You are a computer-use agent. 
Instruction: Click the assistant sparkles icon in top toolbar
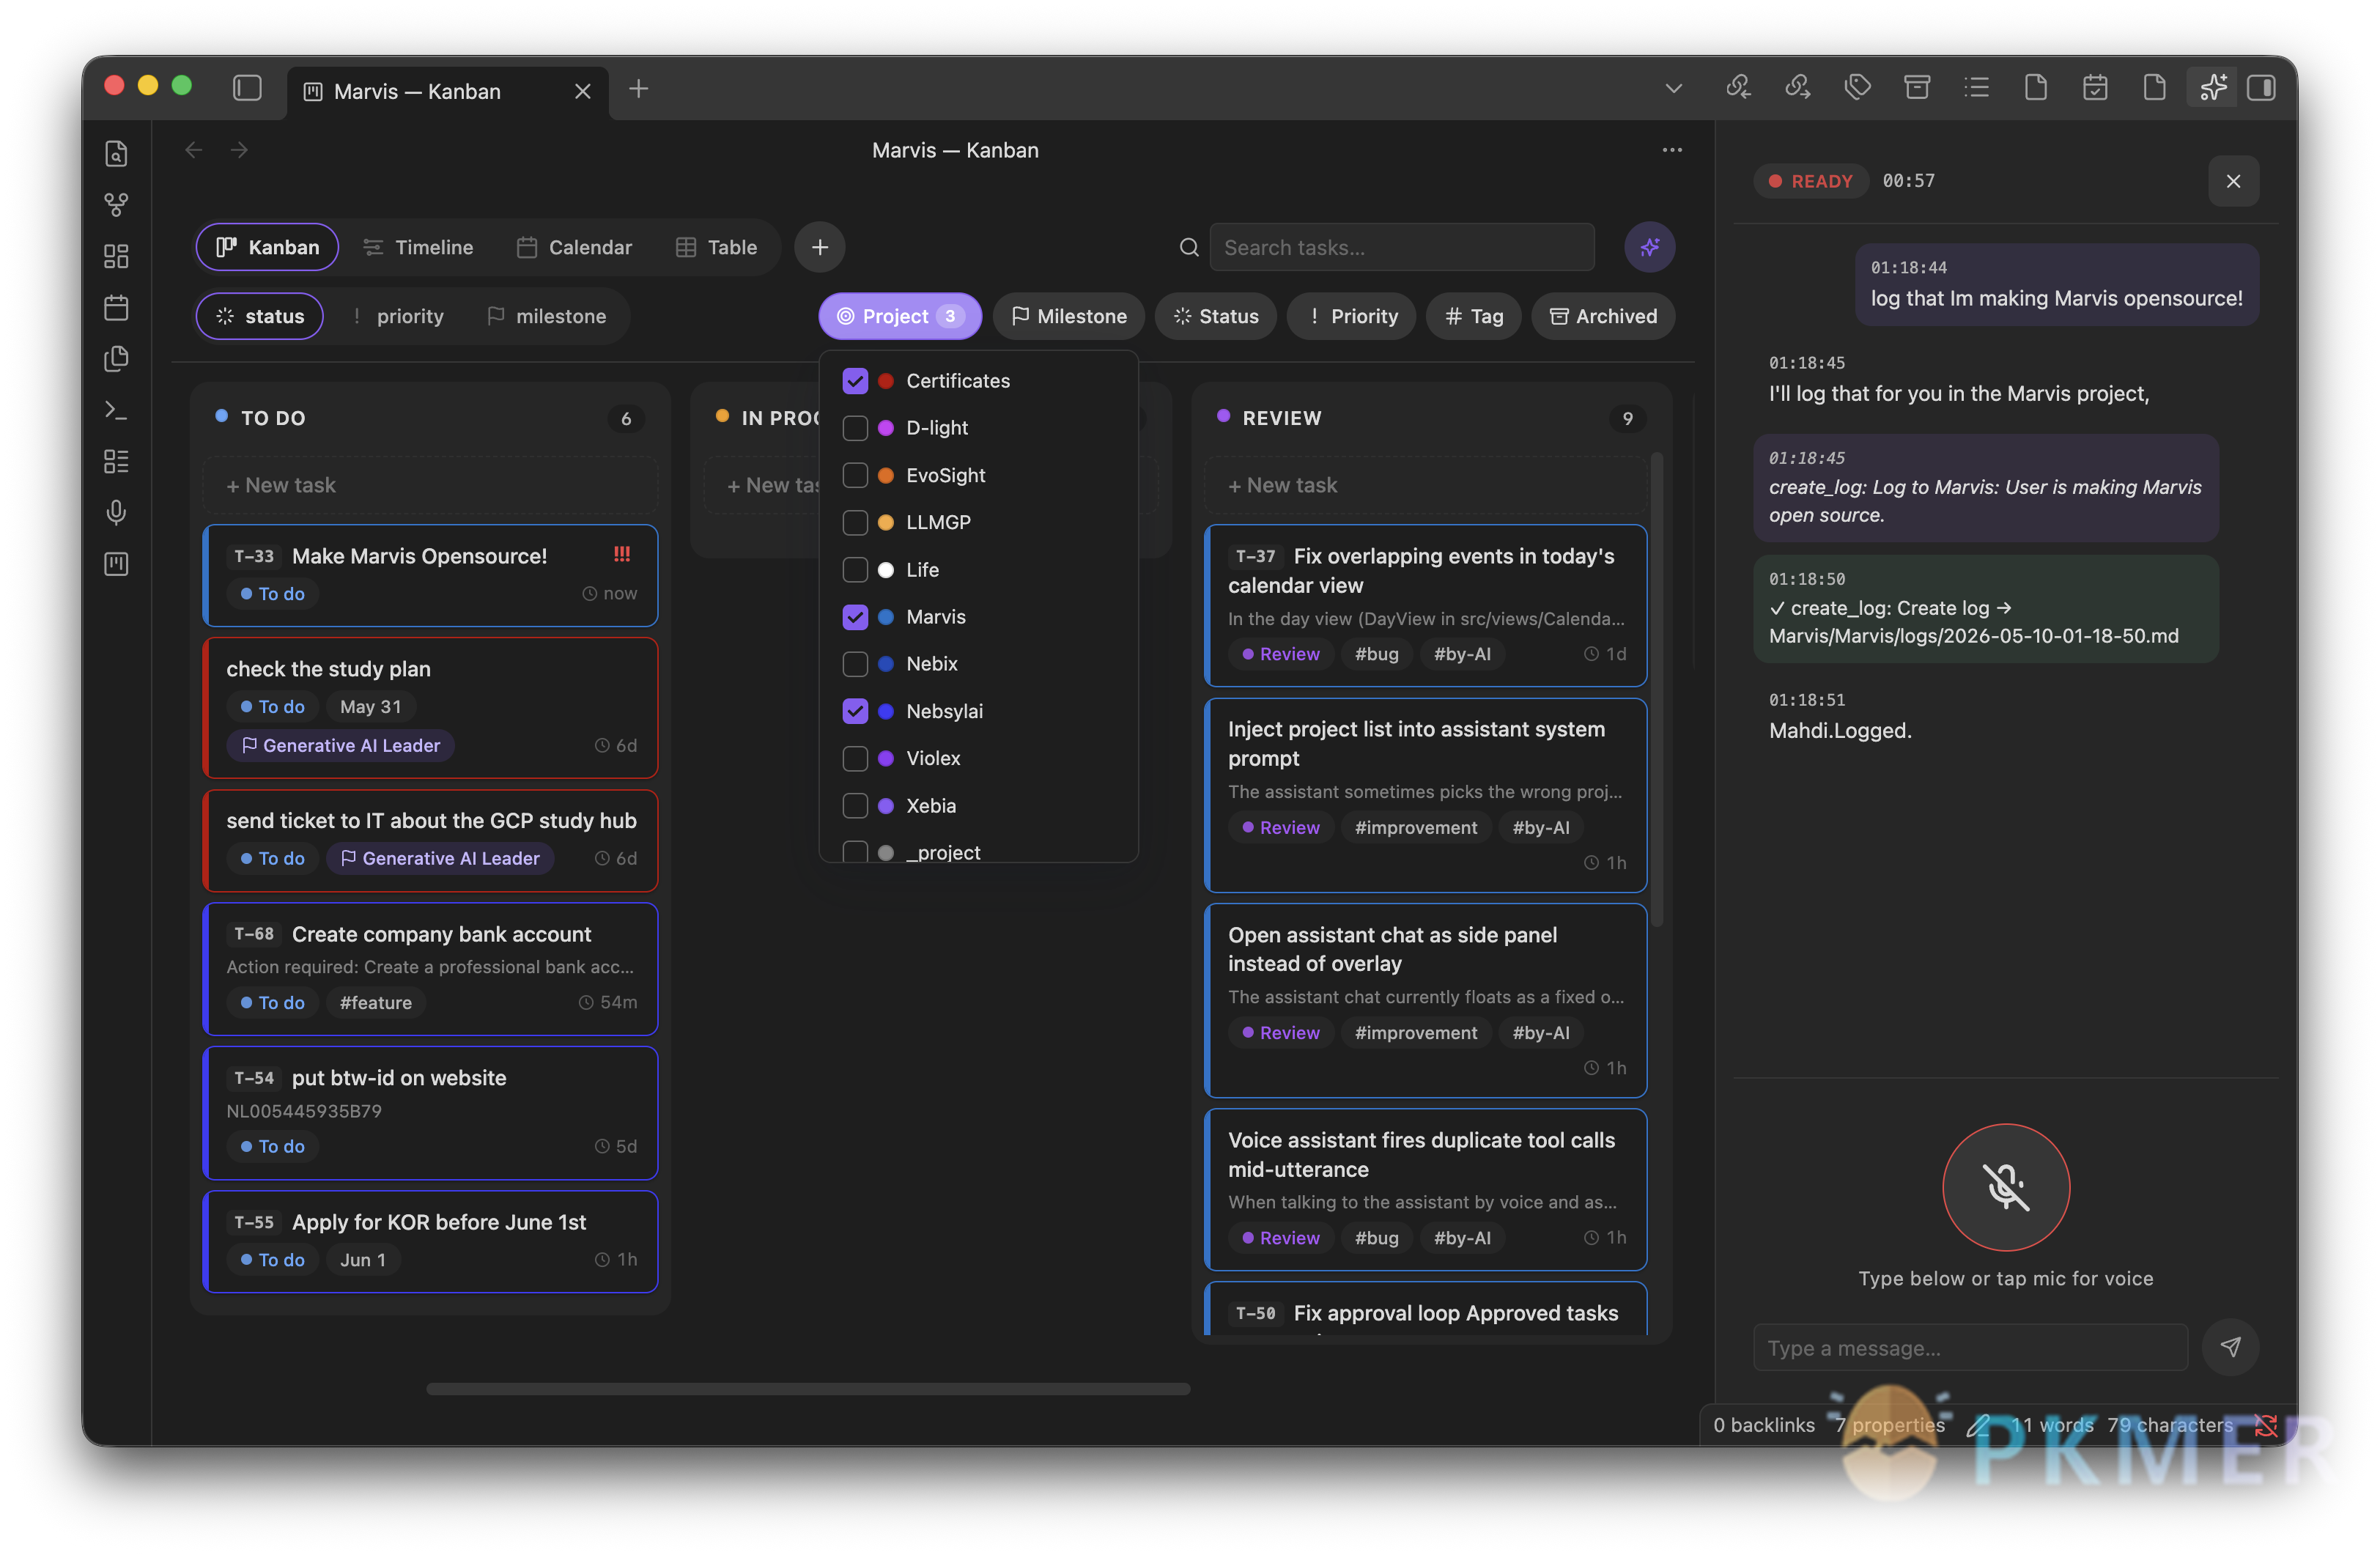(2213, 88)
